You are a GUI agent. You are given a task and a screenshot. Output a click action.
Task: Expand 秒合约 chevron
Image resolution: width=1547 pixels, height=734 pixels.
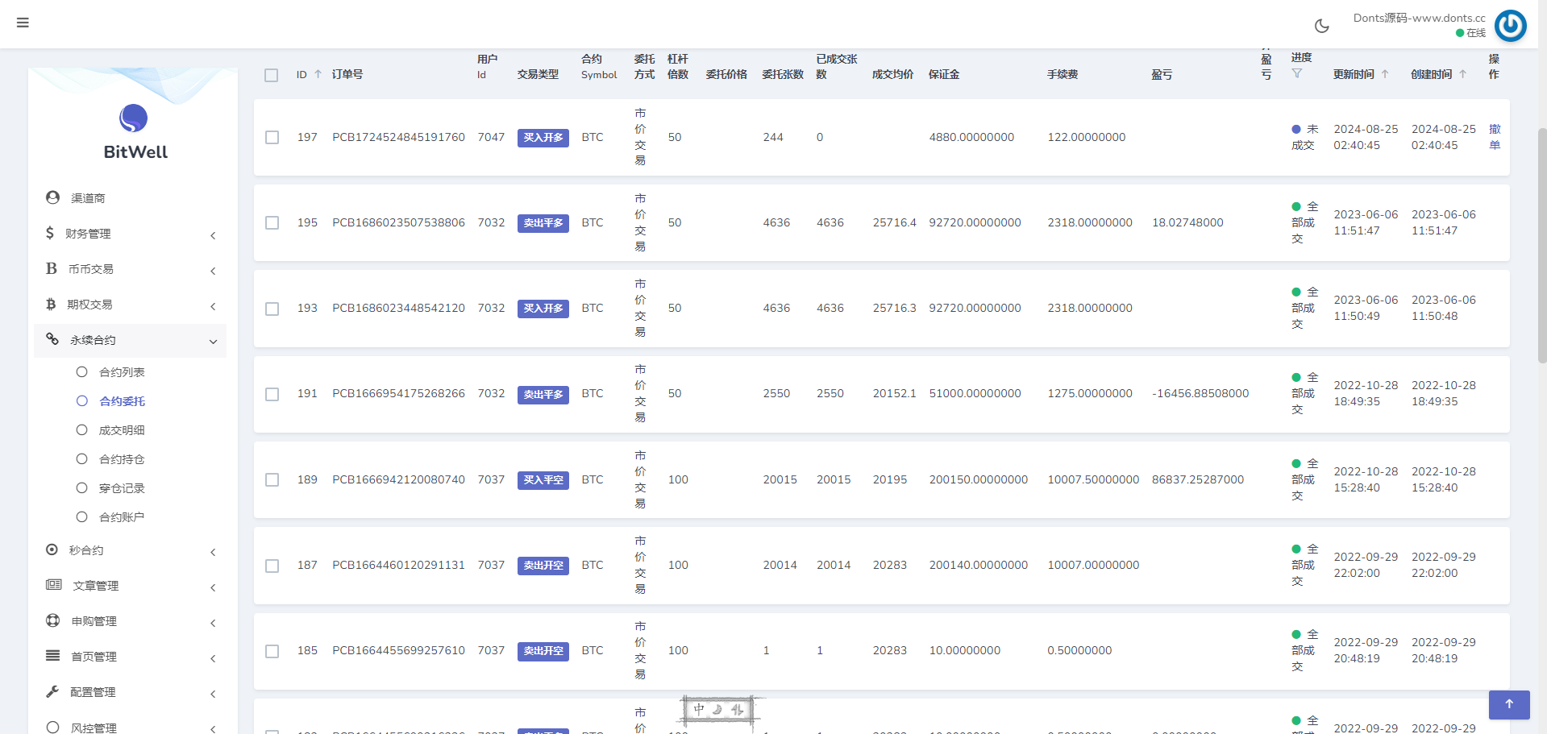tap(213, 552)
